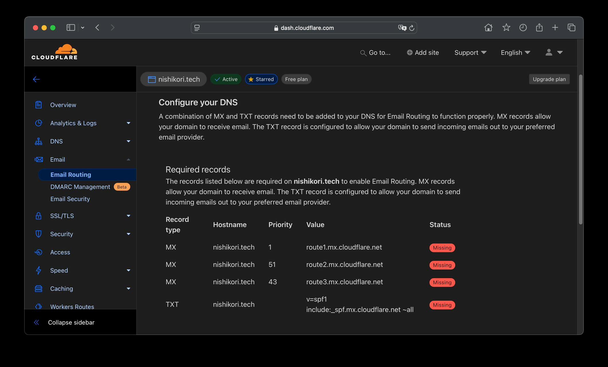Open the English language dropdown
This screenshot has height=367, width=608.
pyautogui.click(x=515, y=52)
